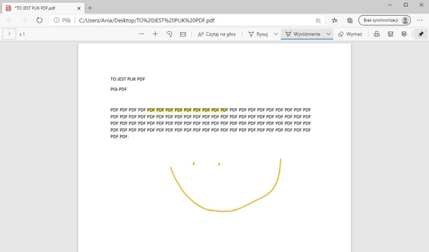This screenshot has height=252, width=429.
Task: Unpin the PDF toolbar
Action: (x=421, y=34)
